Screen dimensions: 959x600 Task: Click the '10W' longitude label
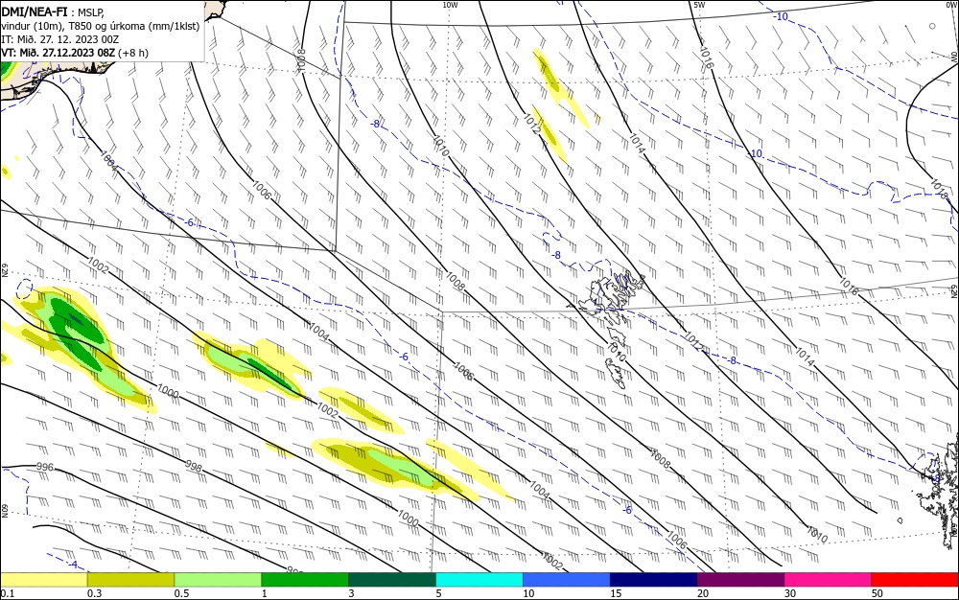point(450,5)
